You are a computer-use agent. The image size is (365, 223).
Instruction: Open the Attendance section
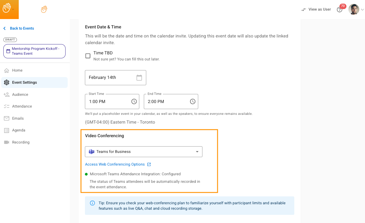tap(22, 106)
